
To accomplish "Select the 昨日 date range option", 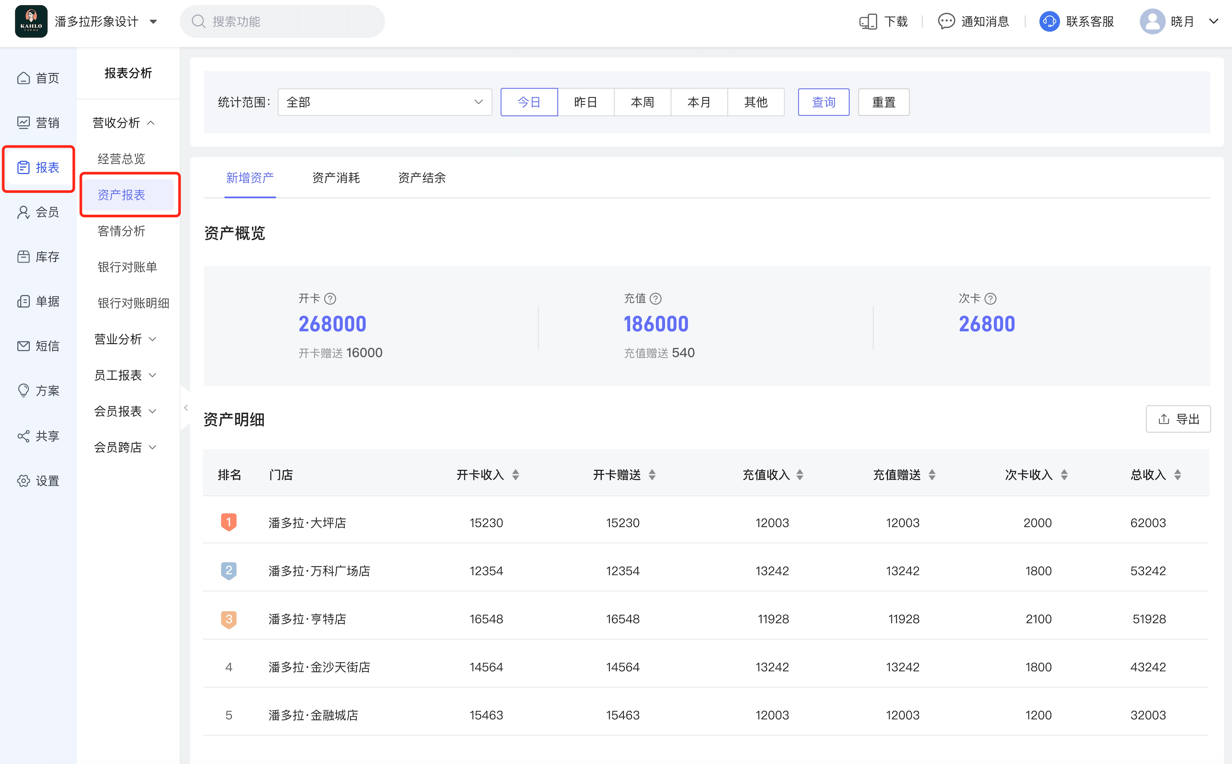I will (586, 102).
